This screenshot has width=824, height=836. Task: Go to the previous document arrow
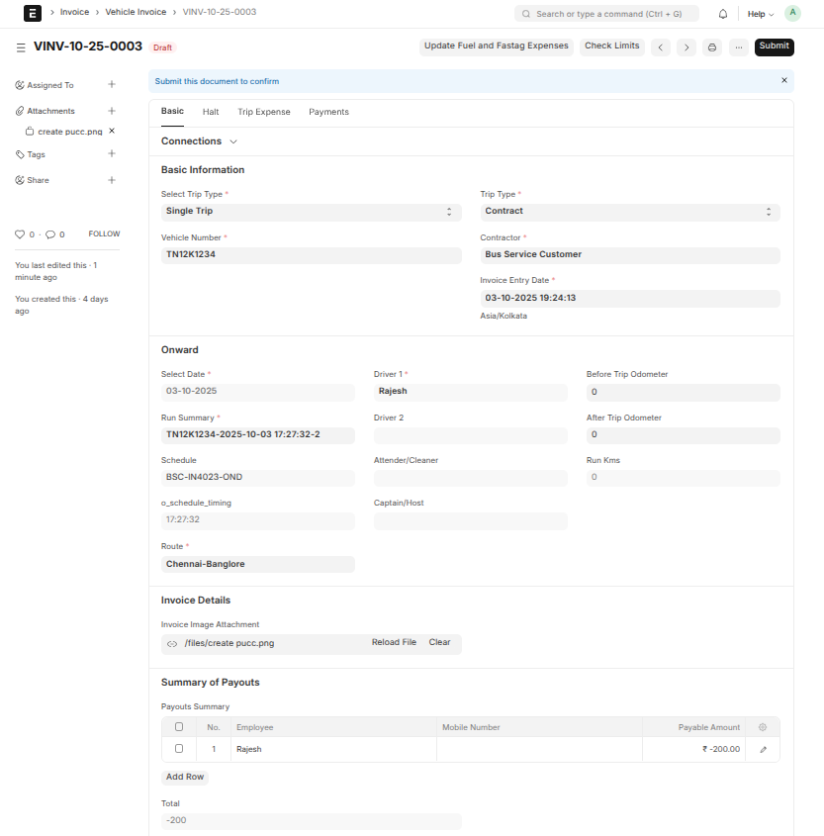point(661,47)
